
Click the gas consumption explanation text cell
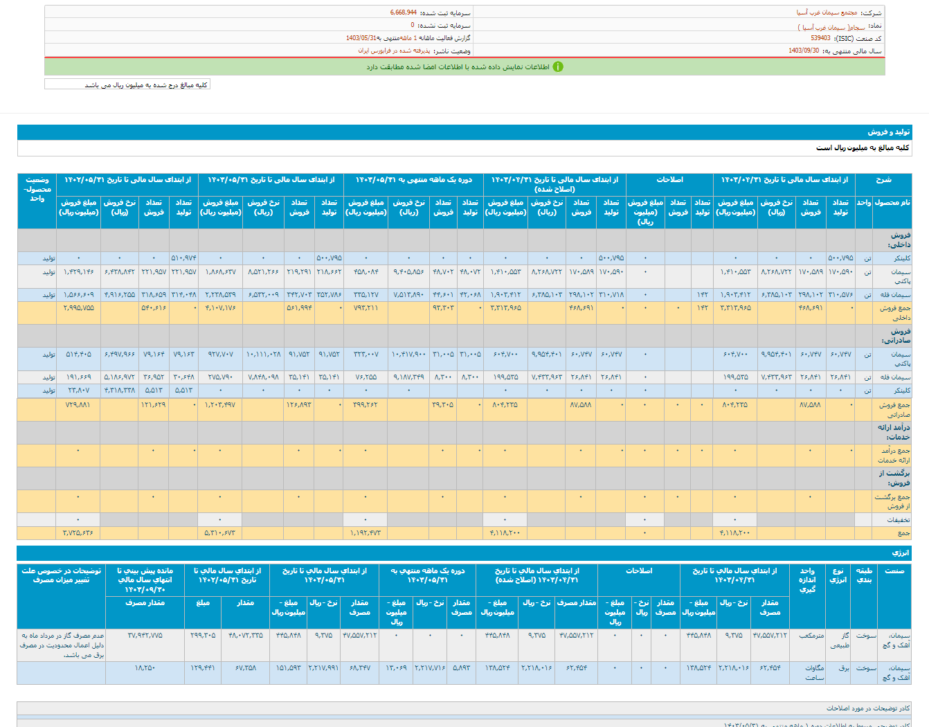[x=62, y=645]
